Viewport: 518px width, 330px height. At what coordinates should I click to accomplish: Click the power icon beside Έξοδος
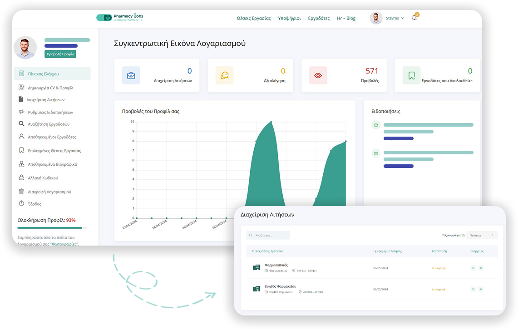pos(21,204)
